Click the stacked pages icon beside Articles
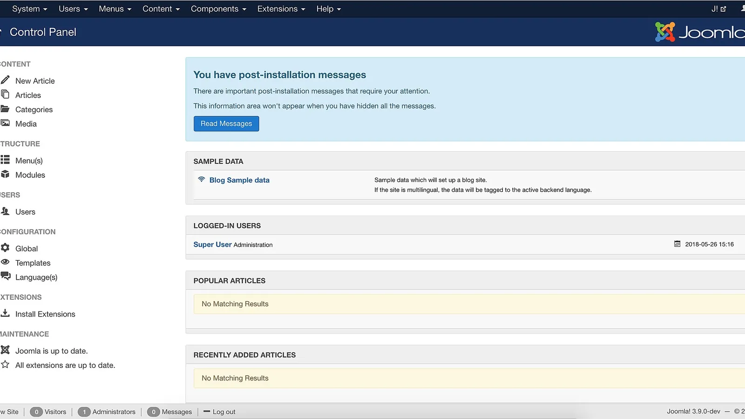 [5, 95]
